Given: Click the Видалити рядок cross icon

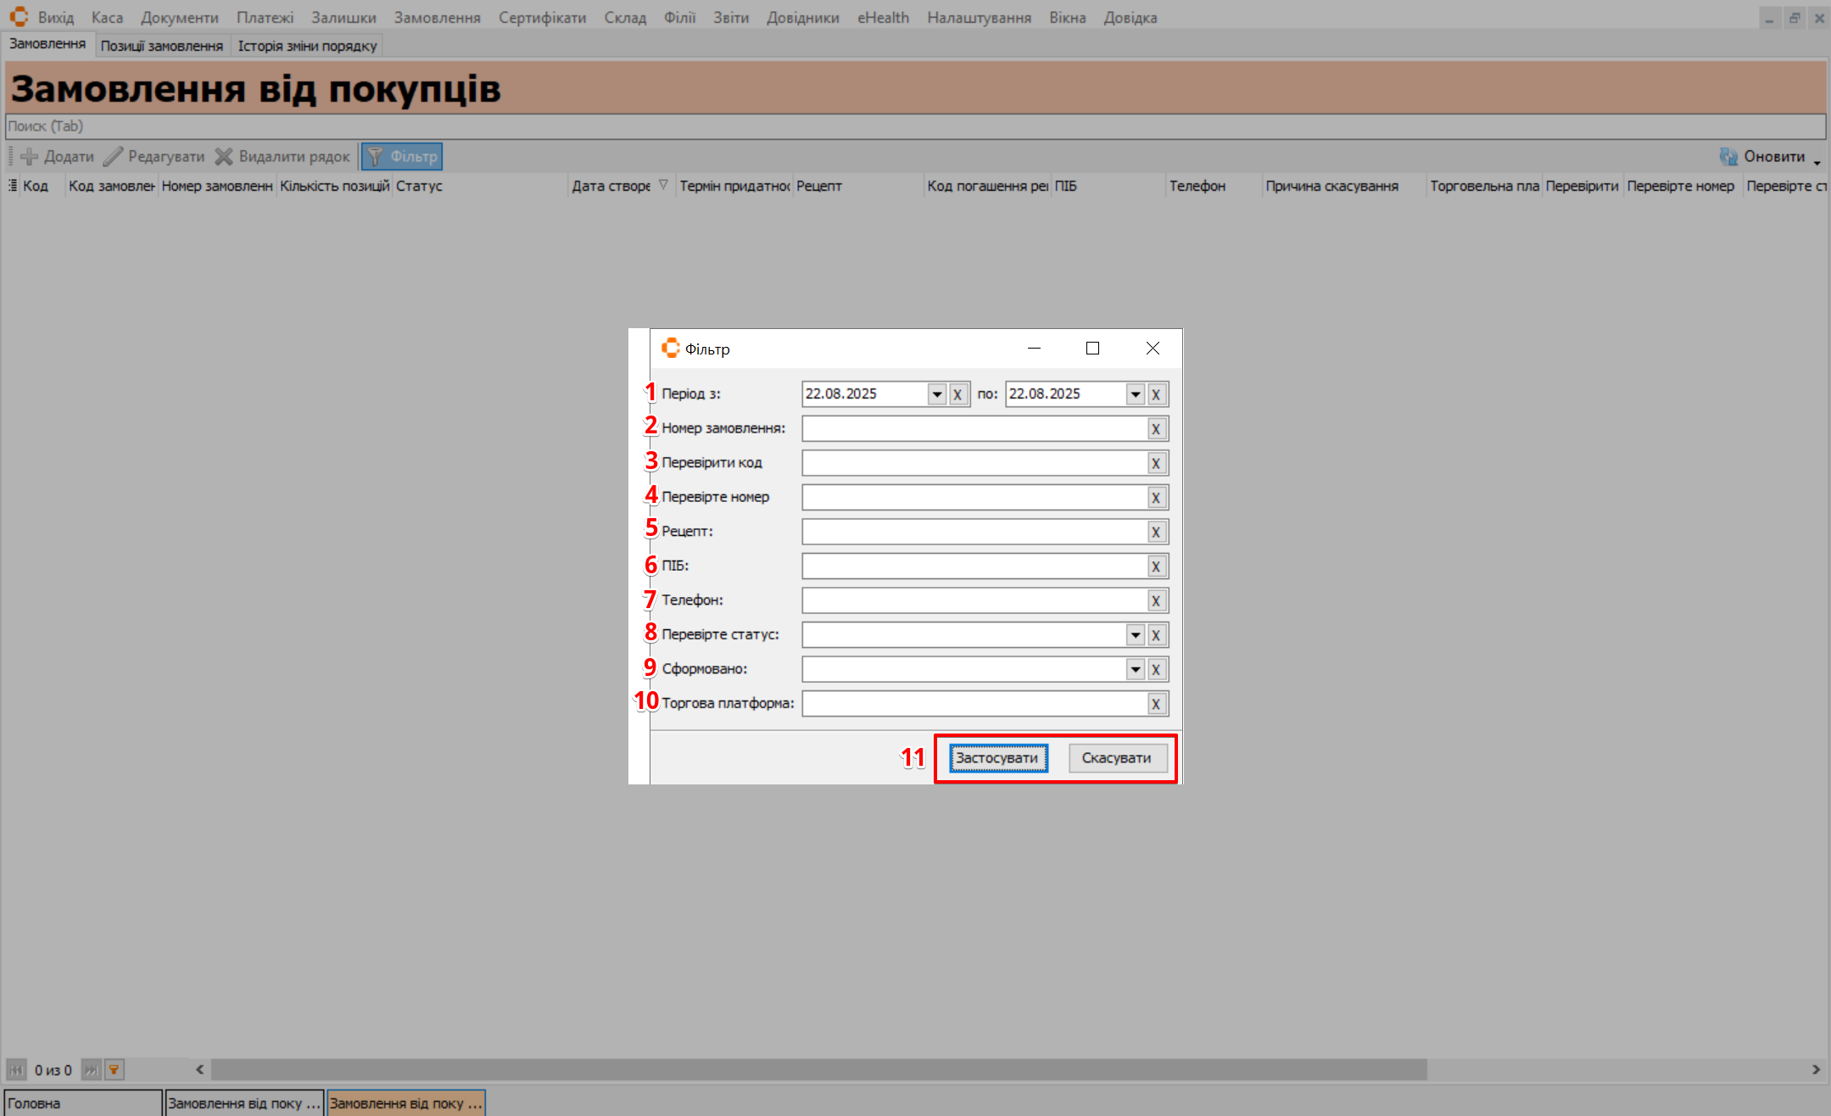Looking at the screenshot, I should (224, 157).
